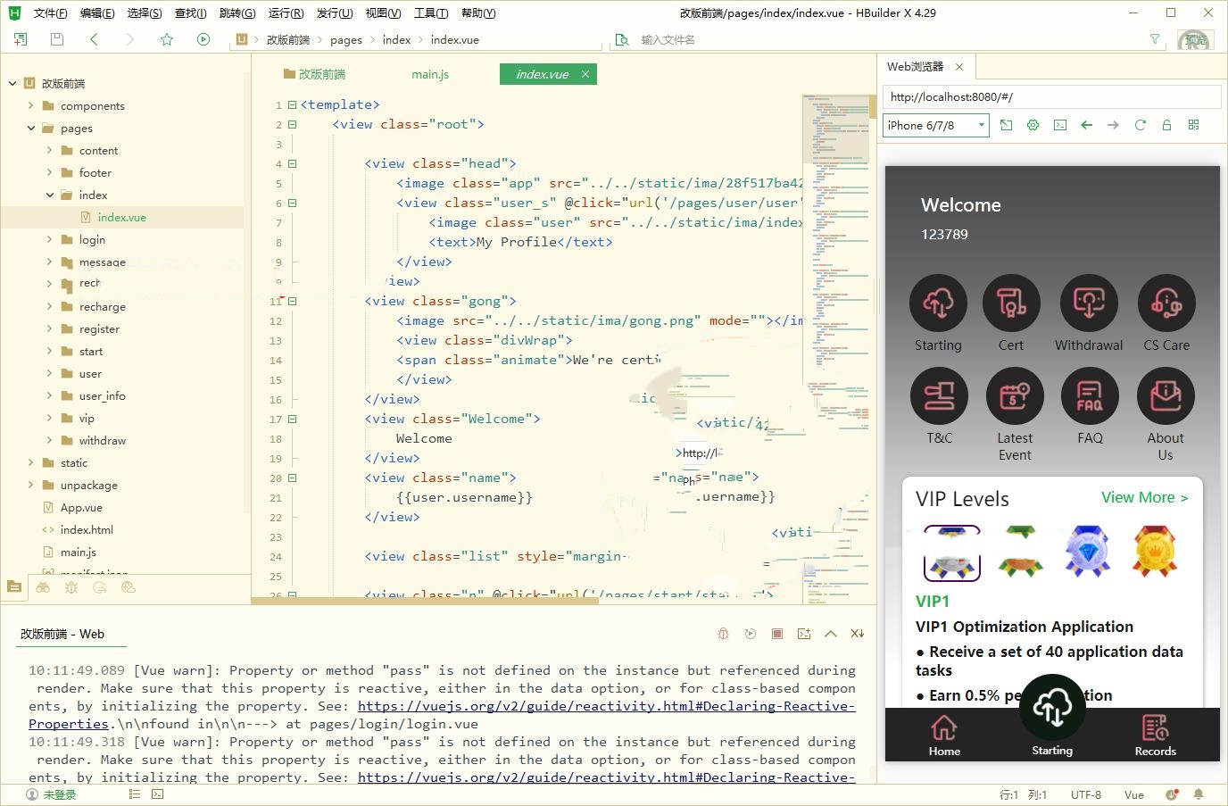Collapse the template block on line 1
Screen dimensions: 1228x806
pos(292,104)
